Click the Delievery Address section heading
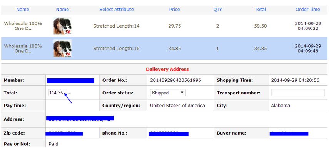This screenshot has height=148, width=329. click(x=167, y=69)
